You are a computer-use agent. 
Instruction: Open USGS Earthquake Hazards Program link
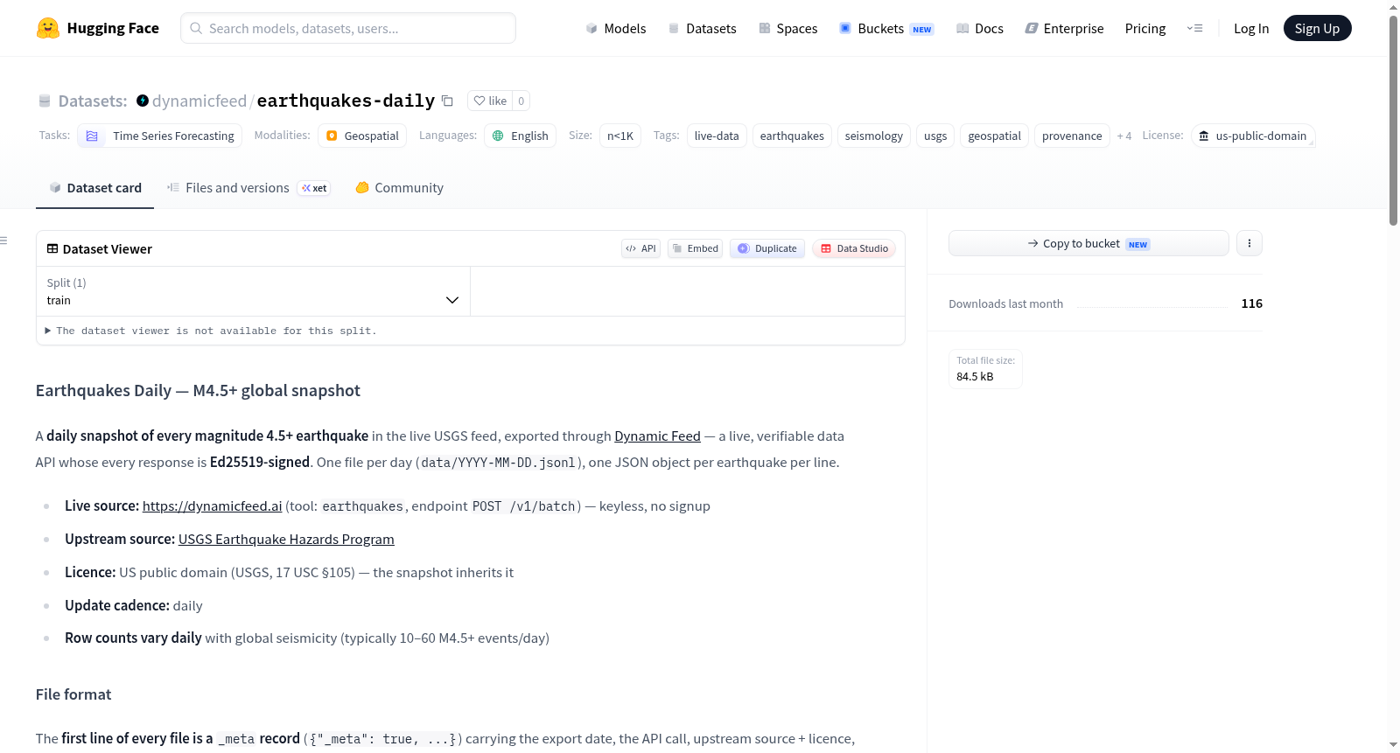pos(286,540)
